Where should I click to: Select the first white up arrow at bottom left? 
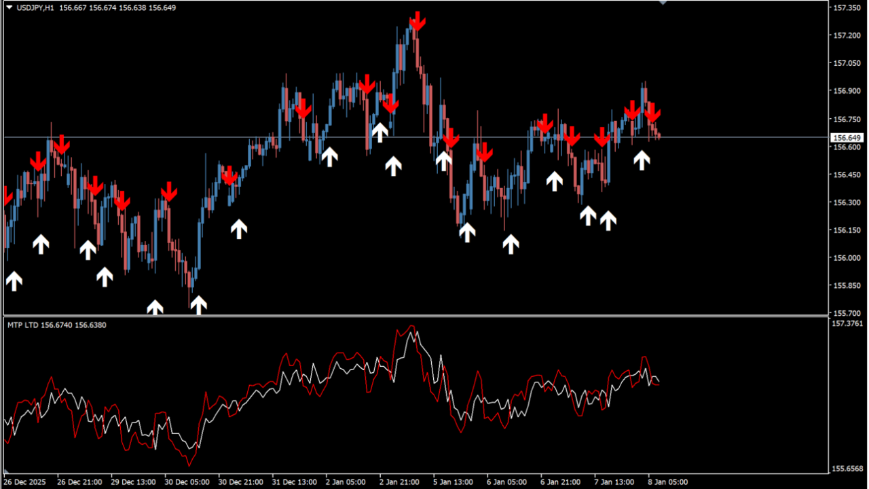[x=13, y=281]
